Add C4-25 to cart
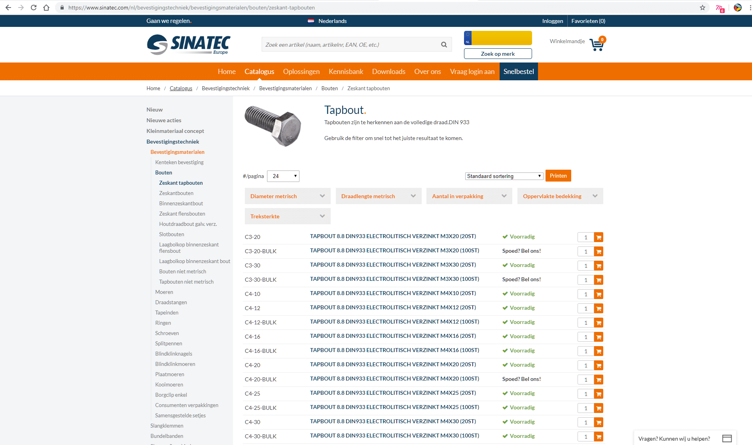 (x=599, y=394)
